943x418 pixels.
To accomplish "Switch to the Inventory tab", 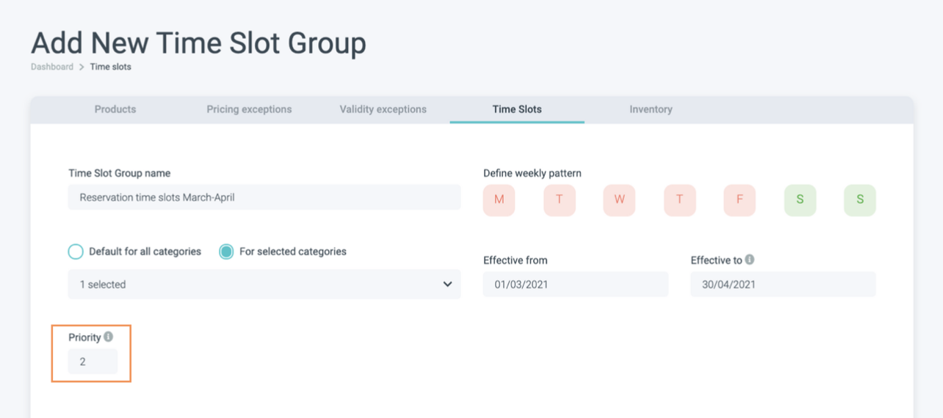I will 651,109.
